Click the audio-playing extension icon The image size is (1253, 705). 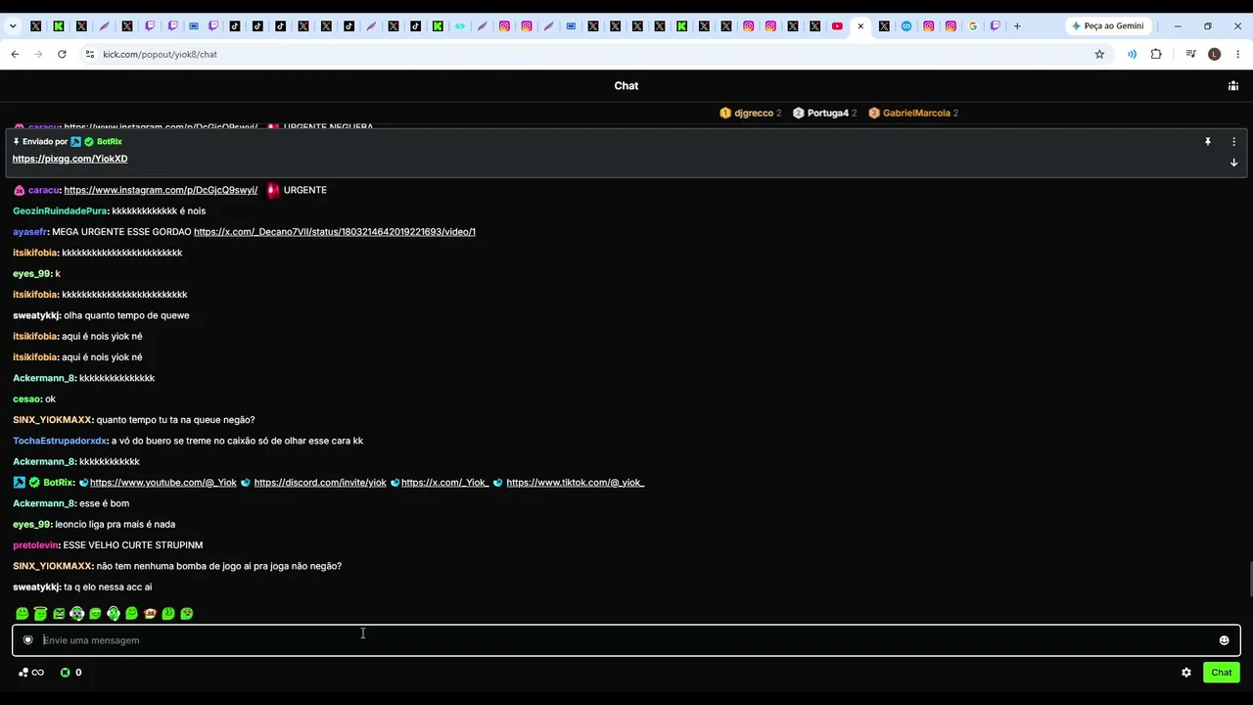pos(1132,54)
